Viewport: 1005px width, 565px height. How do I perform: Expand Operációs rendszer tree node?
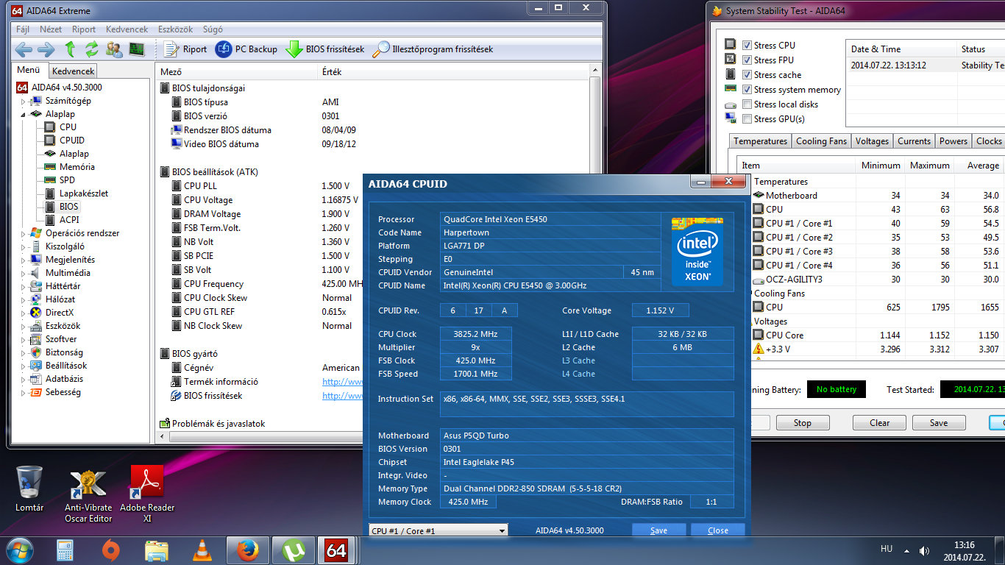pyautogui.click(x=23, y=233)
